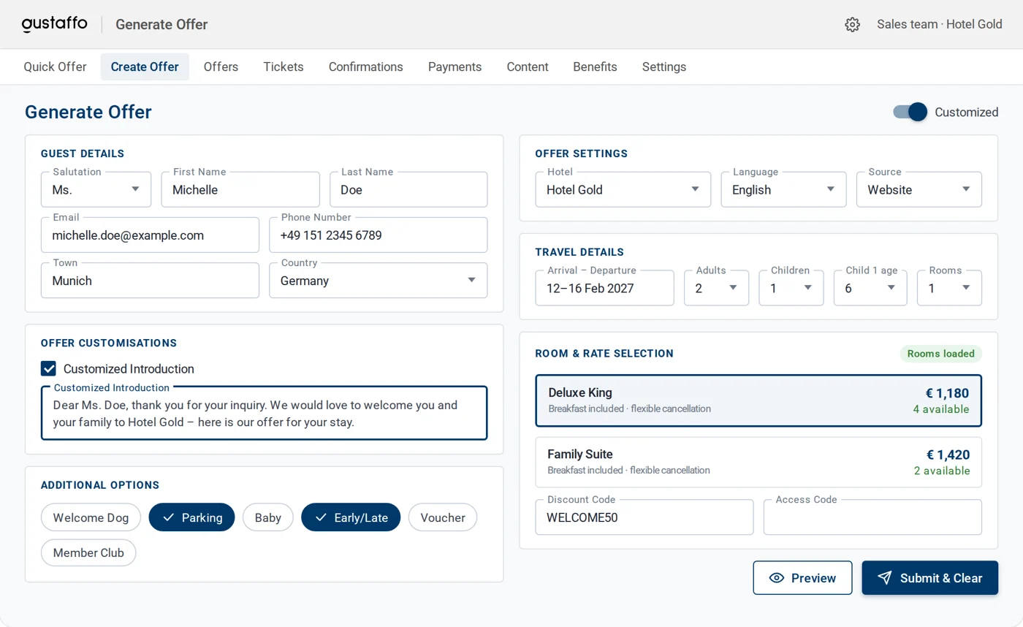Click the empty Access Code field
The image size is (1023, 627).
click(872, 517)
